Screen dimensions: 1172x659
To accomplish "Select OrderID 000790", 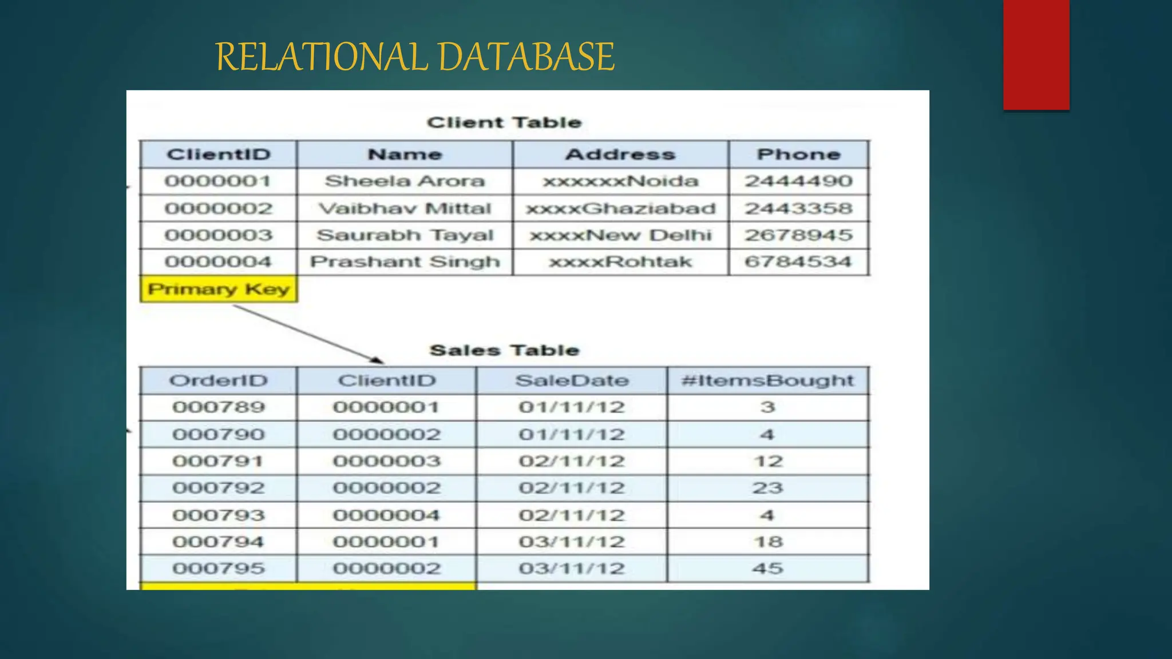I will (x=218, y=434).
